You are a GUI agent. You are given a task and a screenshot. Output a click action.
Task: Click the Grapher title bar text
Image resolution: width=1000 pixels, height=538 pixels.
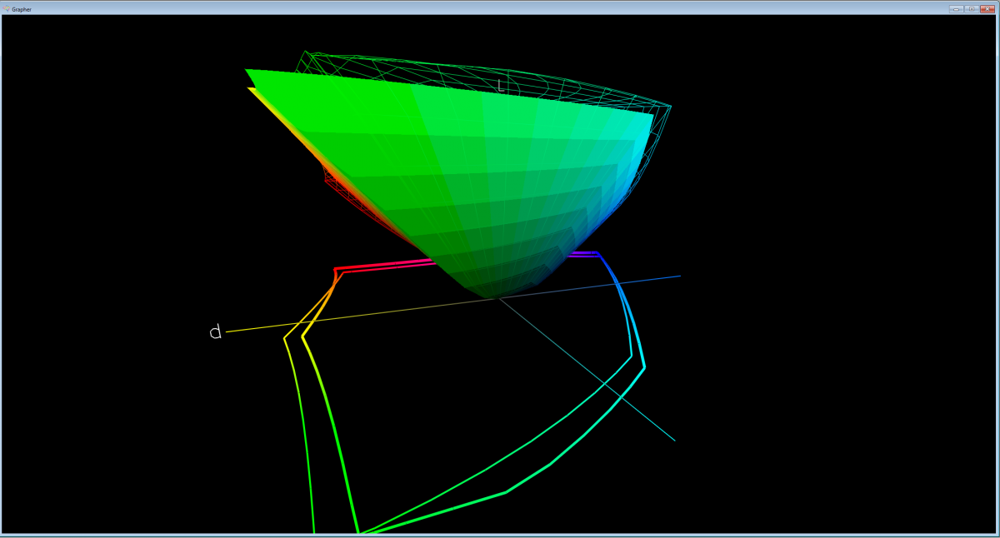[x=22, y=8]
